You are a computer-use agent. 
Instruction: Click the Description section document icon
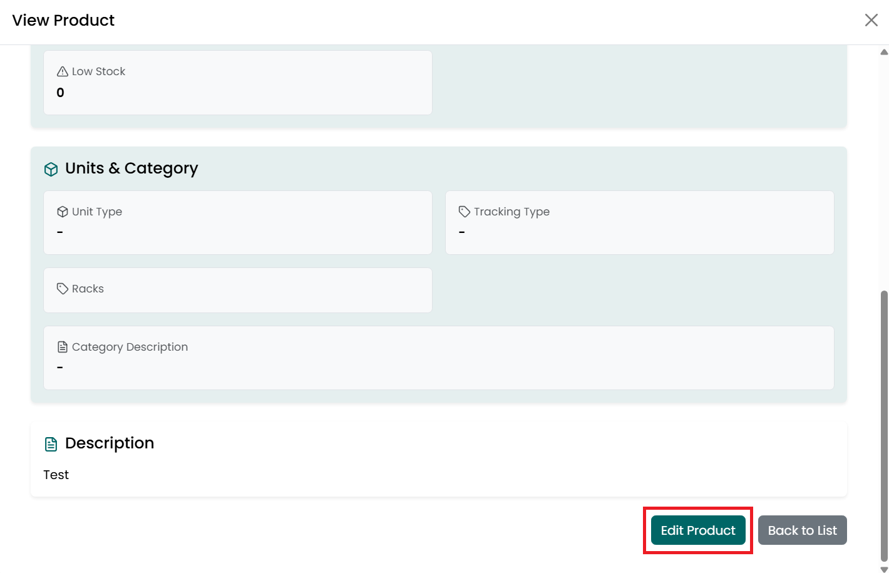(51, 444)
